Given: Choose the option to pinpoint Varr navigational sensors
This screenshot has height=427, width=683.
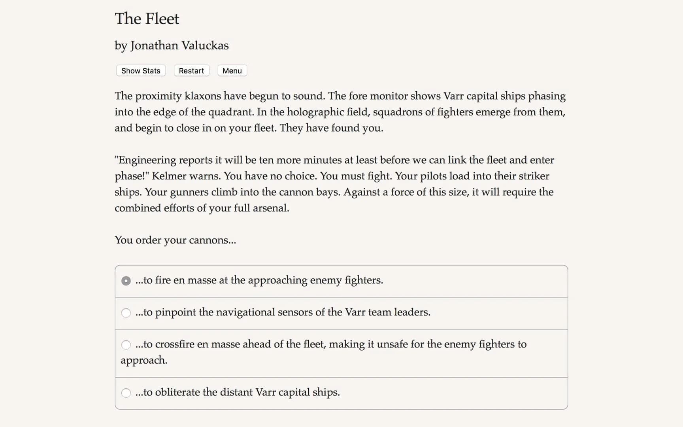Looking at the screenshot, I should click(x=283, y=312).
